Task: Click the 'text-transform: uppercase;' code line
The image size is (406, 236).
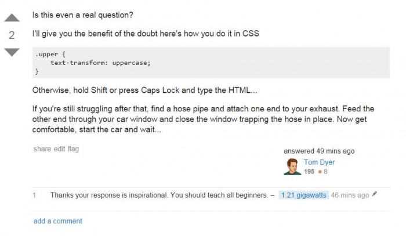Action: pyautogui.click(x=100, y=63)
